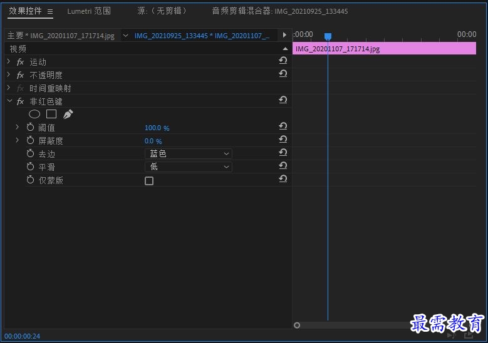Expand the 阈值 parameter
This screenshot has width=488, height=343.
coord(18,127)
